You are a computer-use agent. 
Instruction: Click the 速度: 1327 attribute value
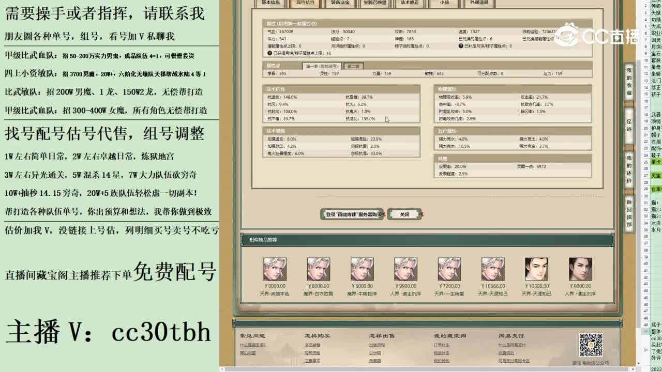tap(469, 32)
